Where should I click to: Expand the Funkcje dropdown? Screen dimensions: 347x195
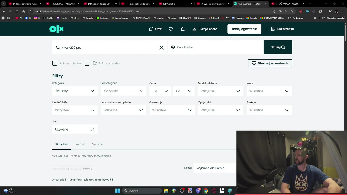(269, 110)
